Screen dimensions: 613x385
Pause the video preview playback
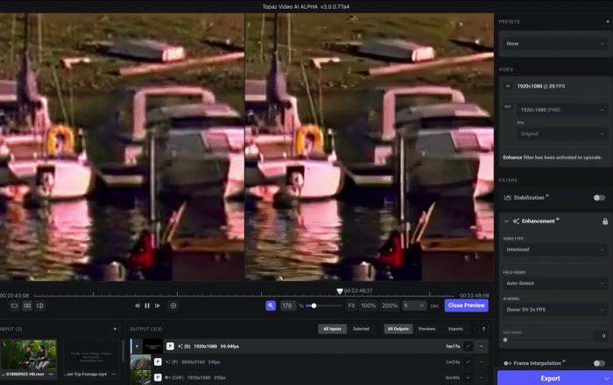pos(146,305)
